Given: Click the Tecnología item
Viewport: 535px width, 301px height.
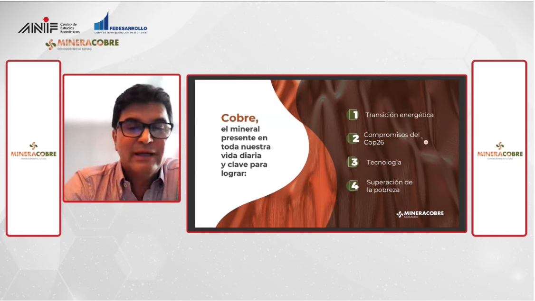Looking at the screenshot, I should click(x=384, y=163).
